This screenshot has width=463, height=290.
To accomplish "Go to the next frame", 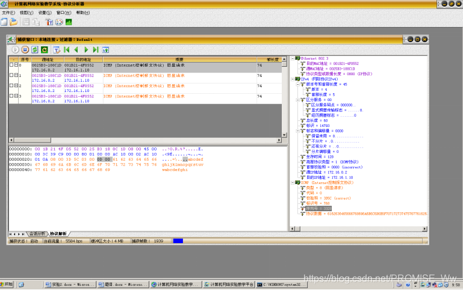I will pos(86,49).
